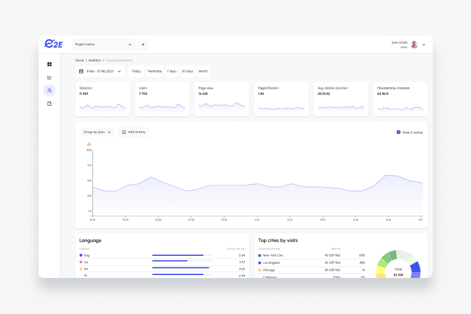Select the Today time range tab
This screenshot has width=471, height=314.
coord(136,72)
